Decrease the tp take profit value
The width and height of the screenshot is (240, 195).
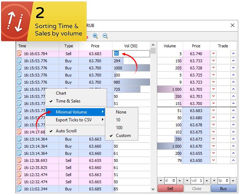[x=214, y=181]
